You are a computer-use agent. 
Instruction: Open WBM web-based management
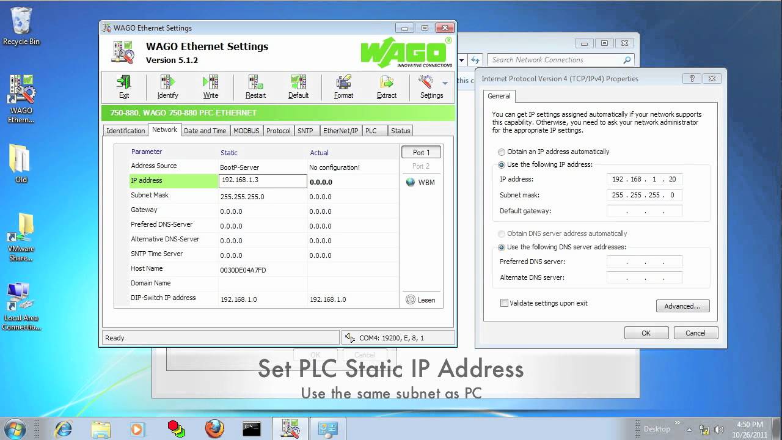pos(421,182)
